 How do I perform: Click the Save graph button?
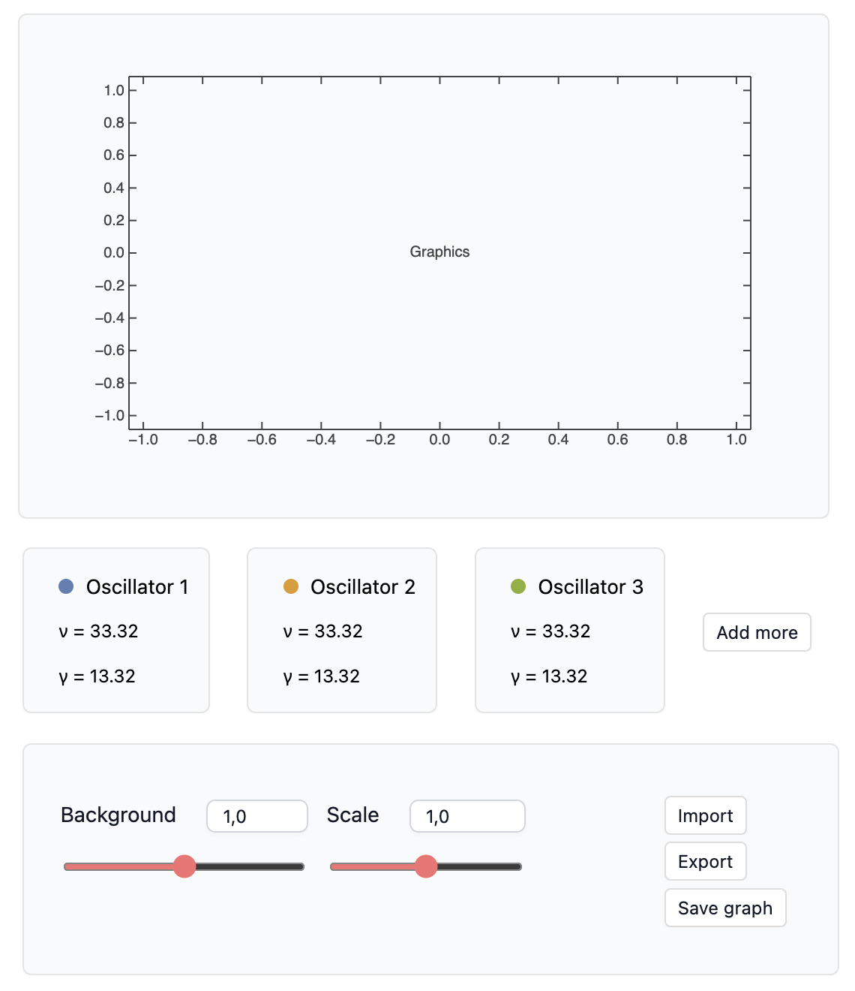pos(725,908)
